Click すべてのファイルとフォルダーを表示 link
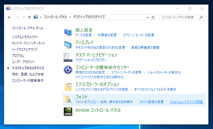 pyautogui.click(x=155, y=89)
